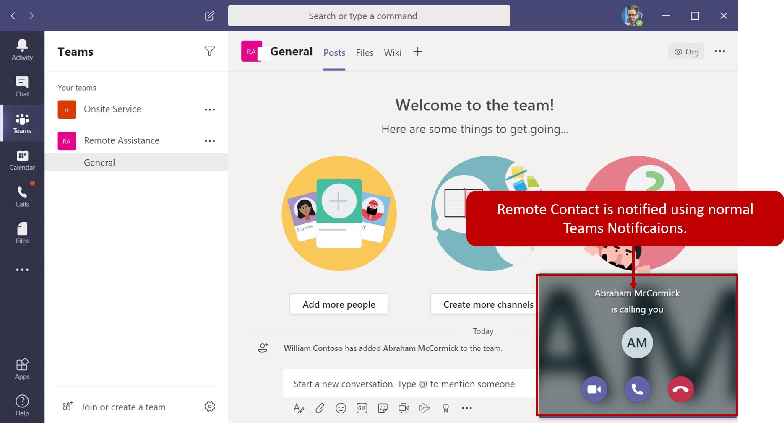784x423 pixels.
Task: Open channel more options ellipsis
Action: pyautogui.click(x=720, y=51)
